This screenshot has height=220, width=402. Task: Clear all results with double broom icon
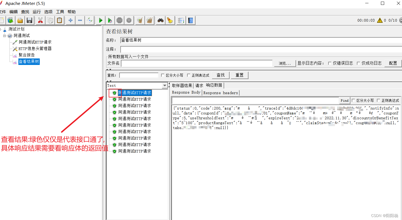pos(149,20)
